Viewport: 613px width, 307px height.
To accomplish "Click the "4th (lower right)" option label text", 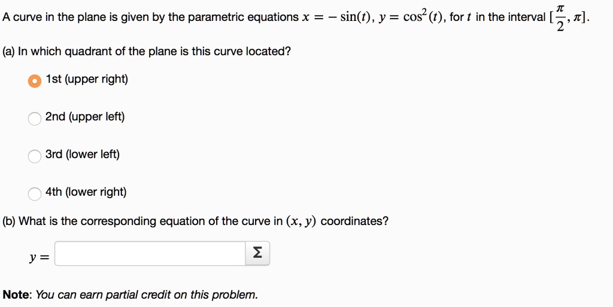I will coord(86,192).
